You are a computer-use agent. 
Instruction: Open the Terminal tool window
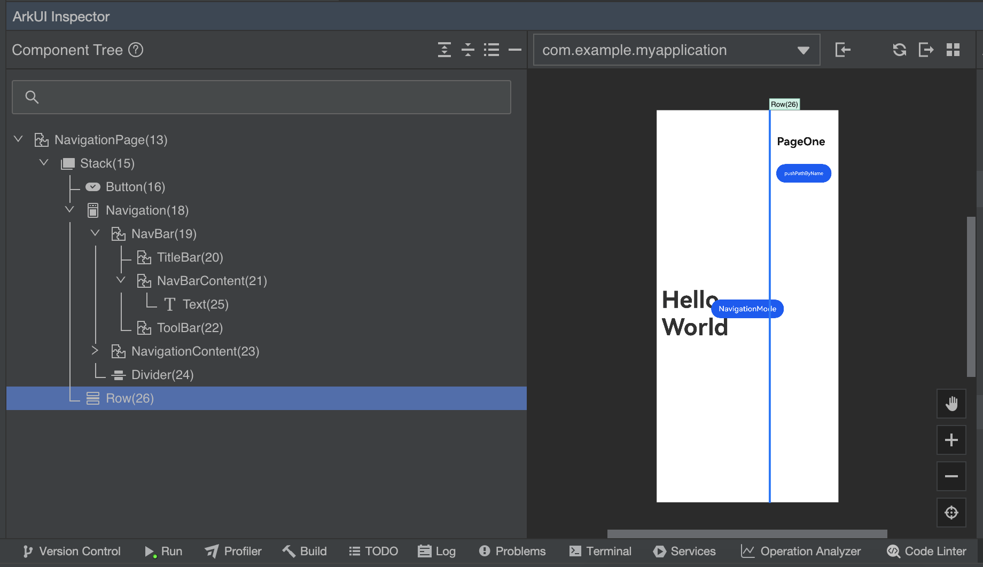click(x=600, y=551)
